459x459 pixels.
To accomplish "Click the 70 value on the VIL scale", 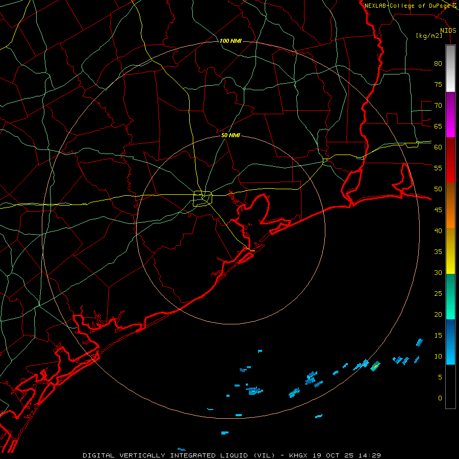I will [x=438, y=106].
